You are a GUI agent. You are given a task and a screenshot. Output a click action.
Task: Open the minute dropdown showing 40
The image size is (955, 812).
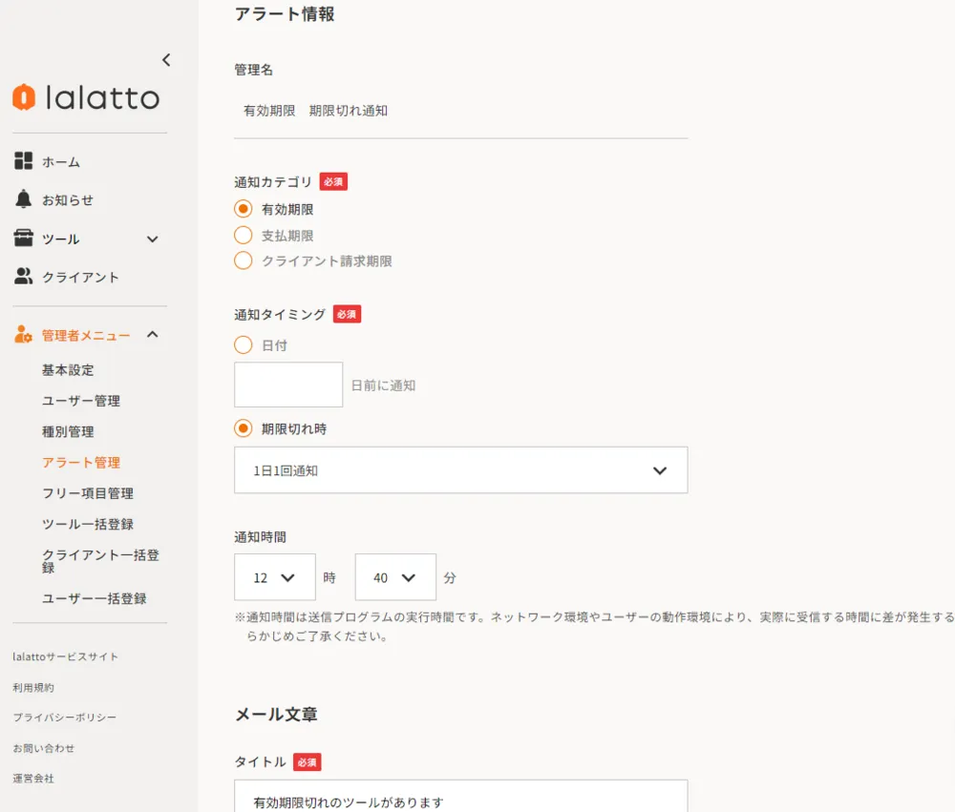click(x=395, y=577)
